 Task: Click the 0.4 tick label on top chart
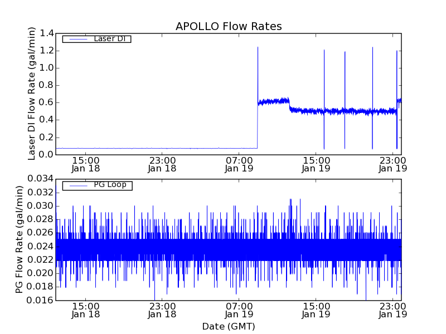pos(47,120)
